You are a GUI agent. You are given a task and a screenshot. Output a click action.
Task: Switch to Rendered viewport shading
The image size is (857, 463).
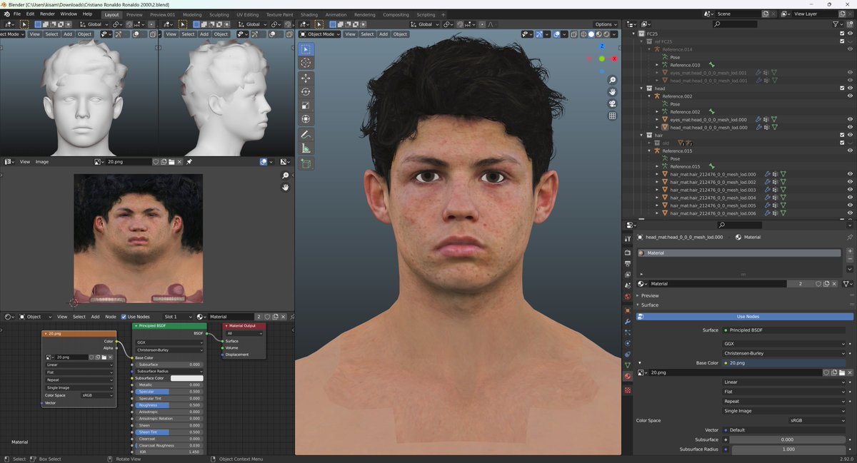click(607, 34)
